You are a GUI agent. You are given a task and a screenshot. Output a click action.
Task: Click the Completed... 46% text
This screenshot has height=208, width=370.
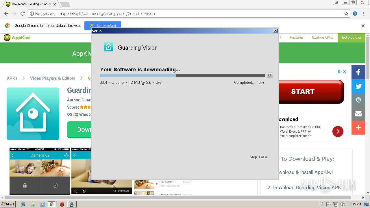coord(249,83)
